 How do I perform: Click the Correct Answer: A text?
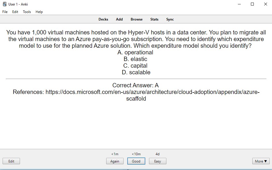point(135,85)
